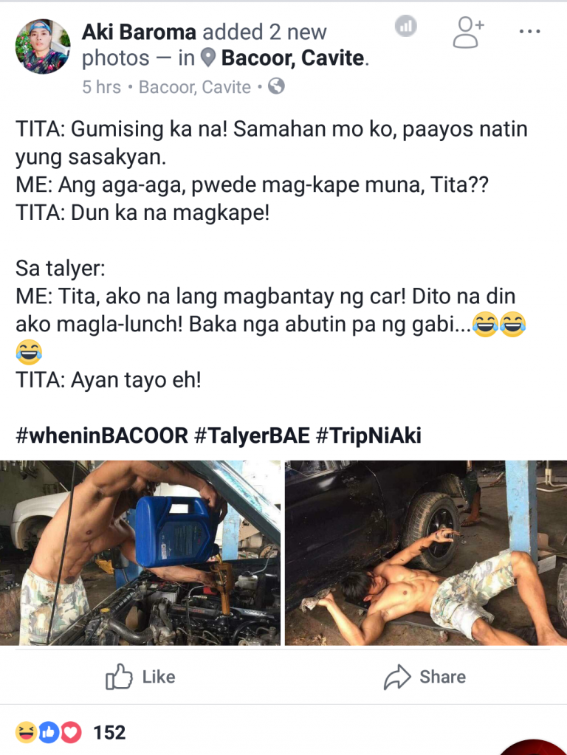This screenshot has width=567, height=755.
Task: Open Aki Baroma's profile picture
Action: [x=43, y=46]
